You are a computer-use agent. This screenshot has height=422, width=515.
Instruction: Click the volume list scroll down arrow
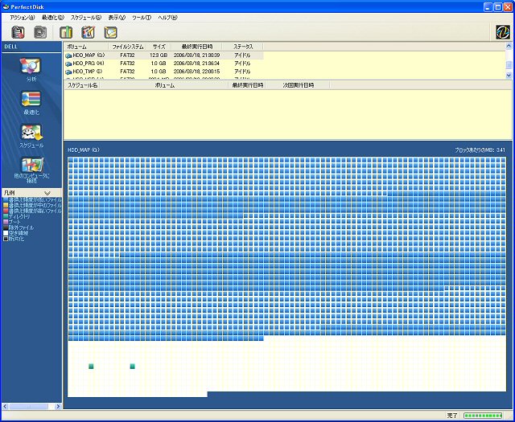509,76
